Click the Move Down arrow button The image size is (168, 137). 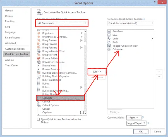click(x=159, y=77)
